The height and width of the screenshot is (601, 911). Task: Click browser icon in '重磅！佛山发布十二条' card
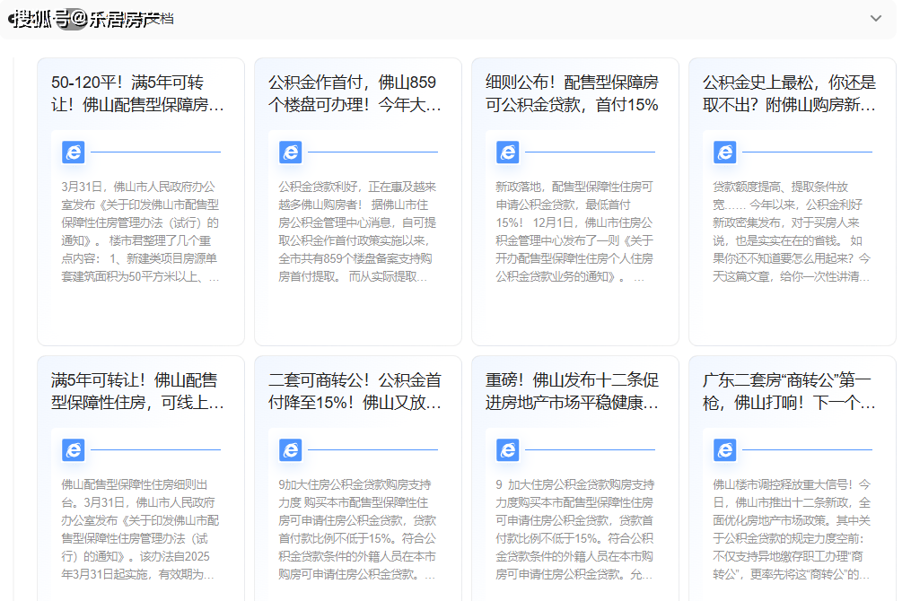tap(508, 450)
